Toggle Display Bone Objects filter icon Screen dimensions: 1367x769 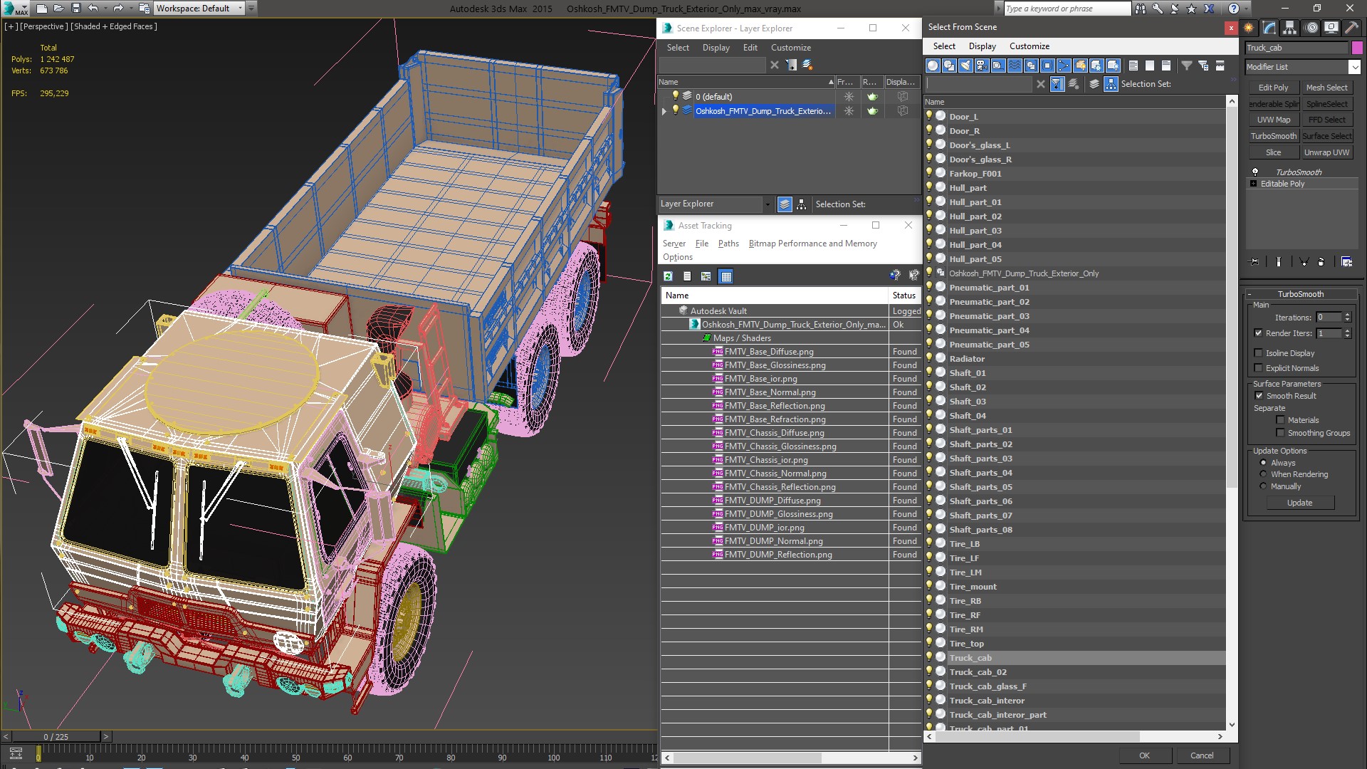click(1064, 66)
